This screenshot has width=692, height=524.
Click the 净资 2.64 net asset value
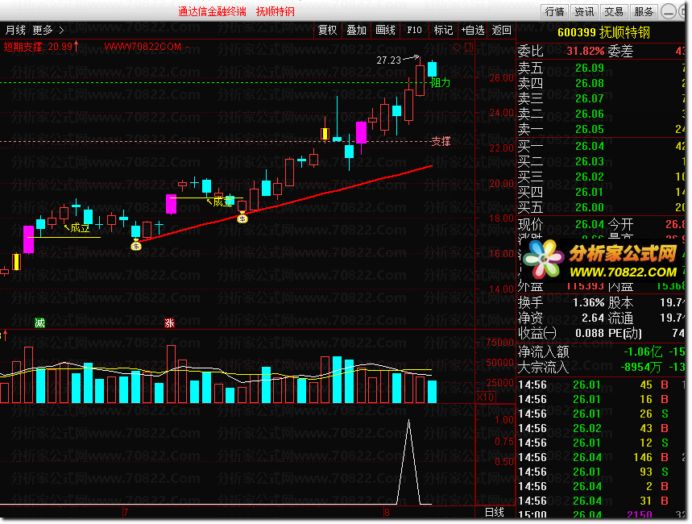(593, 318)
